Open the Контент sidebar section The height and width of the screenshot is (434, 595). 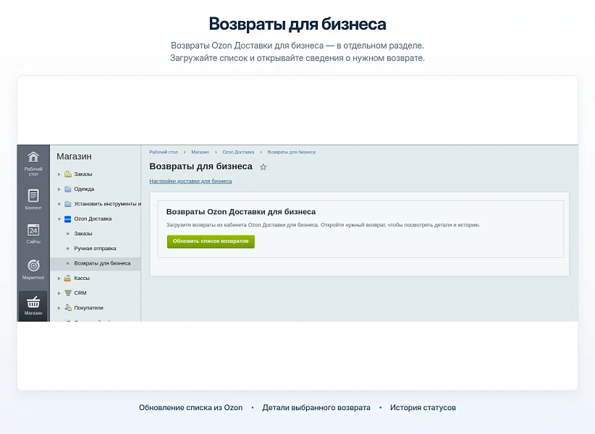pyautogui.click(x=33, y=200)
